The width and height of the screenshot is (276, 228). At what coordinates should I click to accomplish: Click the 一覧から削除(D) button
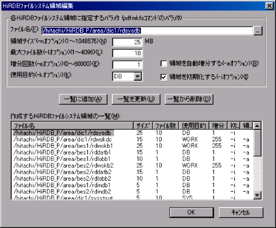[x=189, y=99]
